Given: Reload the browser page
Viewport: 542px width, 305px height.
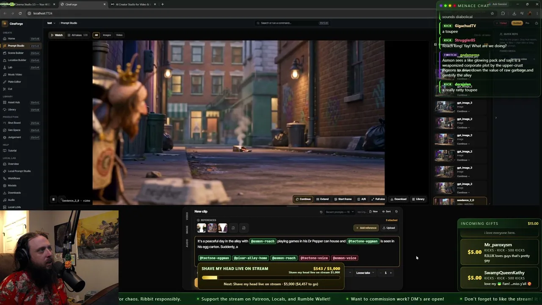Looking at the screenshot, I should coord(20,14).
